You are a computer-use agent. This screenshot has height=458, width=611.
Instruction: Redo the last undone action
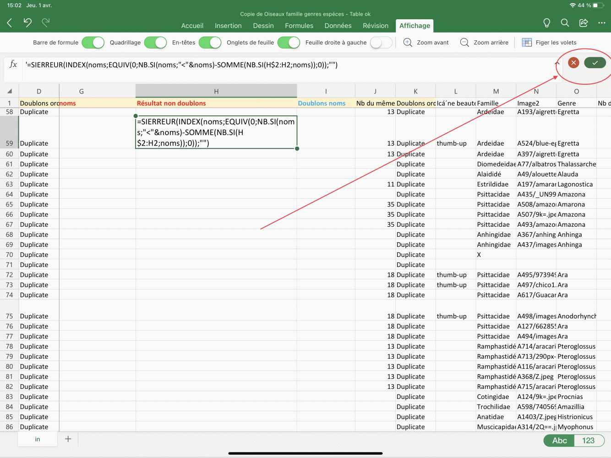46,22
